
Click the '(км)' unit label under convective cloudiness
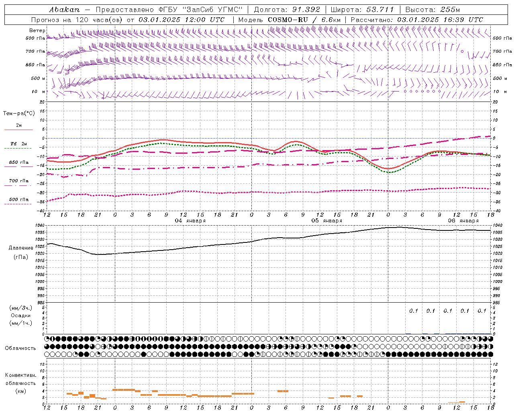pyautogui.click(x=20, y=391)
